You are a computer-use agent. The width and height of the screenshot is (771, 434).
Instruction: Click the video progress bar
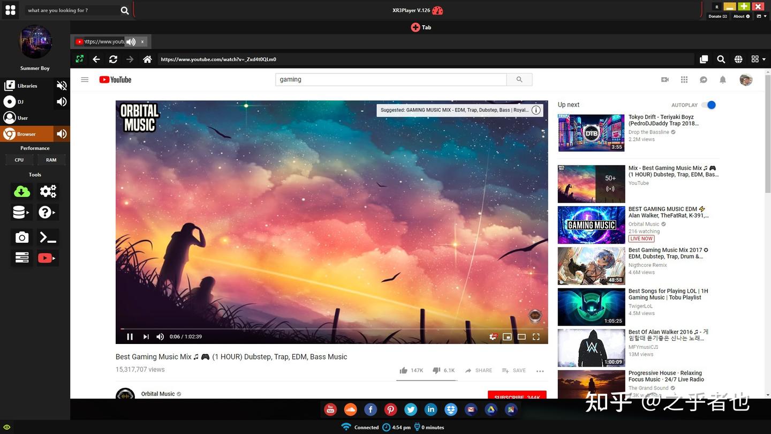click(x=332, y=328)
